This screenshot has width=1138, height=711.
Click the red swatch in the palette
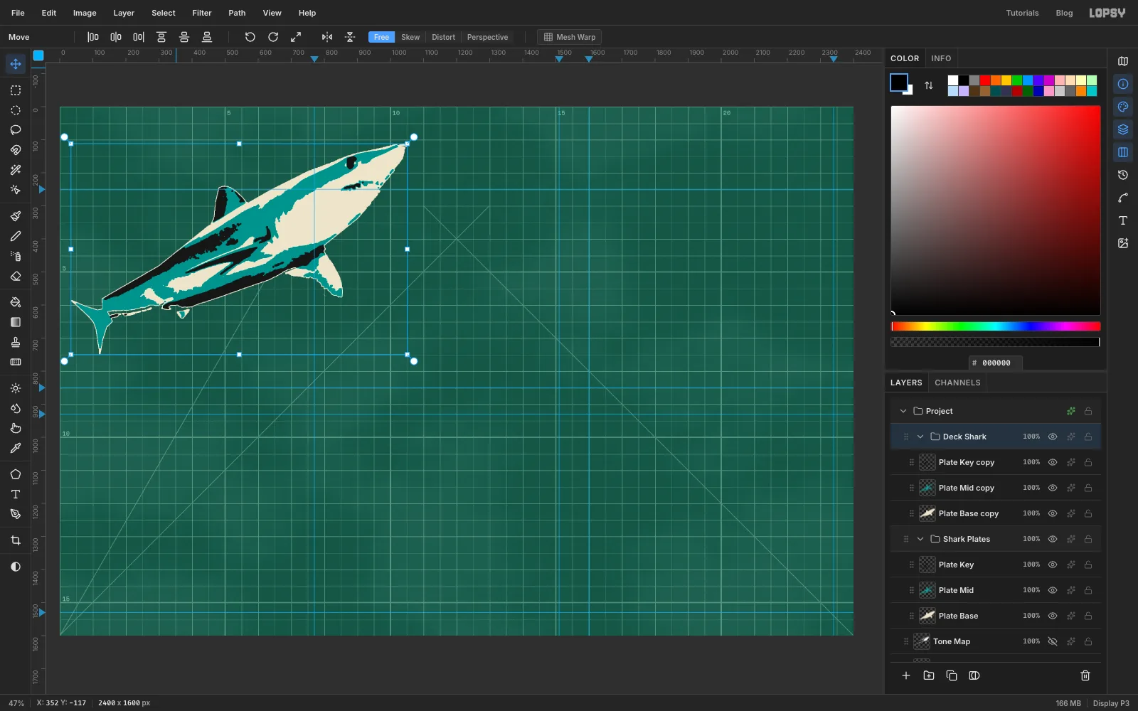click(x=985, y=80)
